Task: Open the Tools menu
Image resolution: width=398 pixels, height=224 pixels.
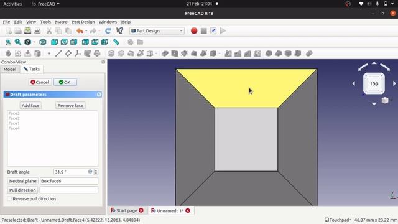Action: (x=45, y=22)
